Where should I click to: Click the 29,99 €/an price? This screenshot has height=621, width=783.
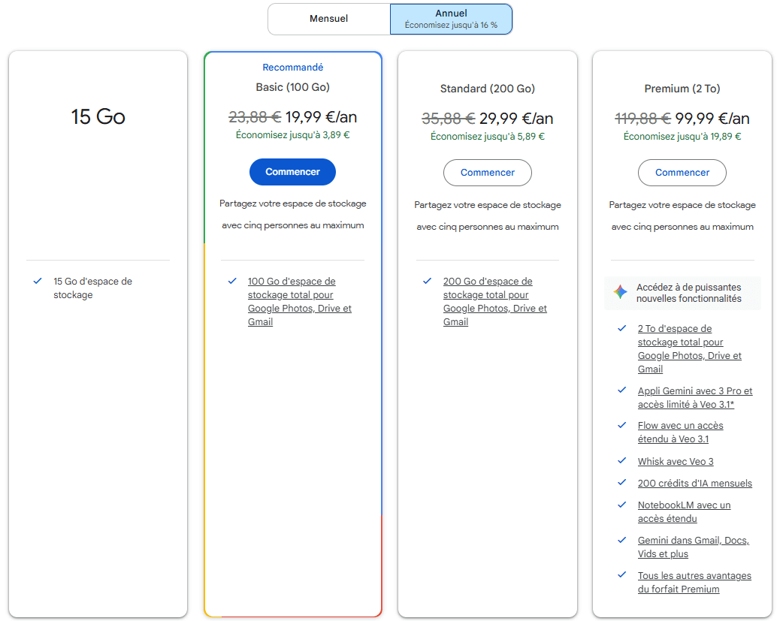(516, 119)
